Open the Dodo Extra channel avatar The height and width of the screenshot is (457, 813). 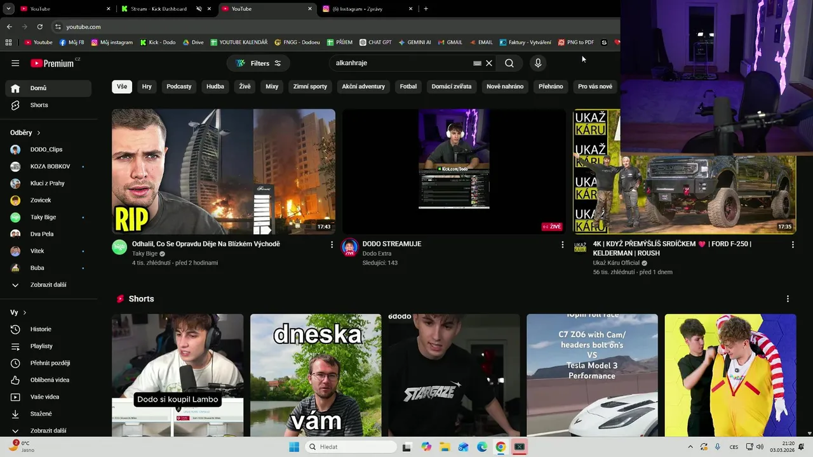pos(350,248)
